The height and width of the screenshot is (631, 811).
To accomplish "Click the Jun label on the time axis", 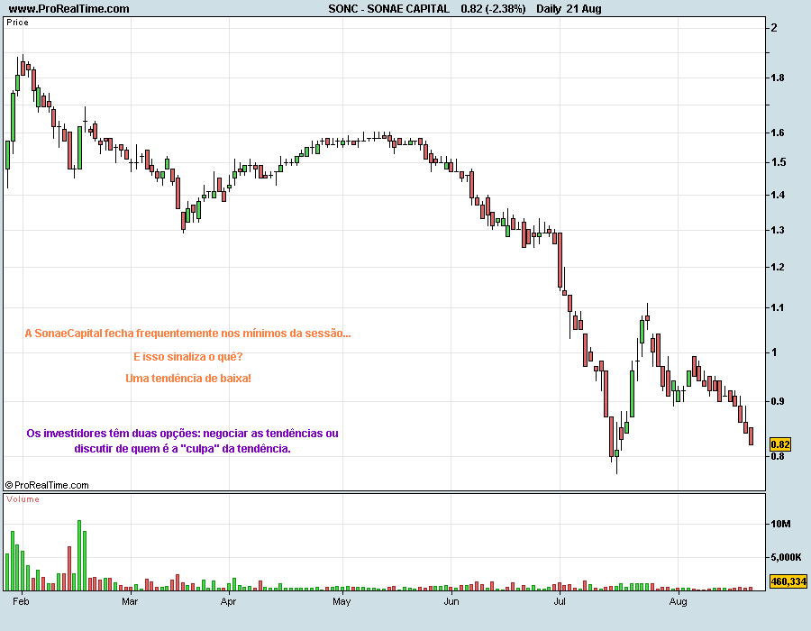I will 451,601.
